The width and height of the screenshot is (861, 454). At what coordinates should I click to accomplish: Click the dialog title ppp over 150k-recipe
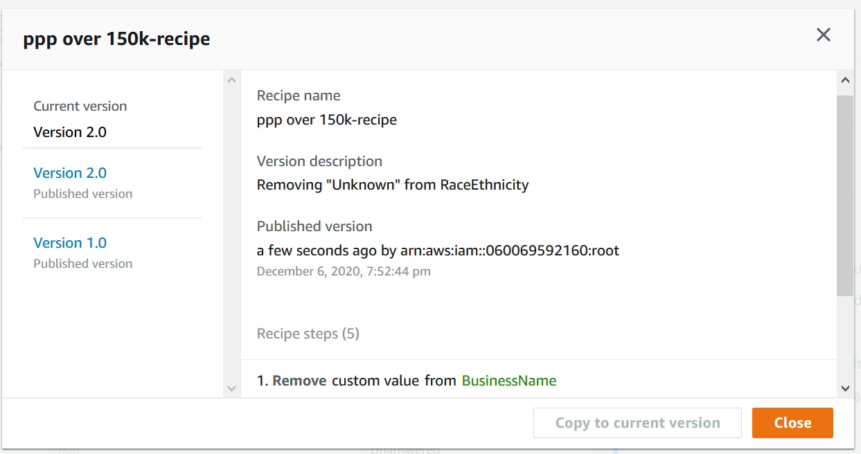[x=116, y=39]
